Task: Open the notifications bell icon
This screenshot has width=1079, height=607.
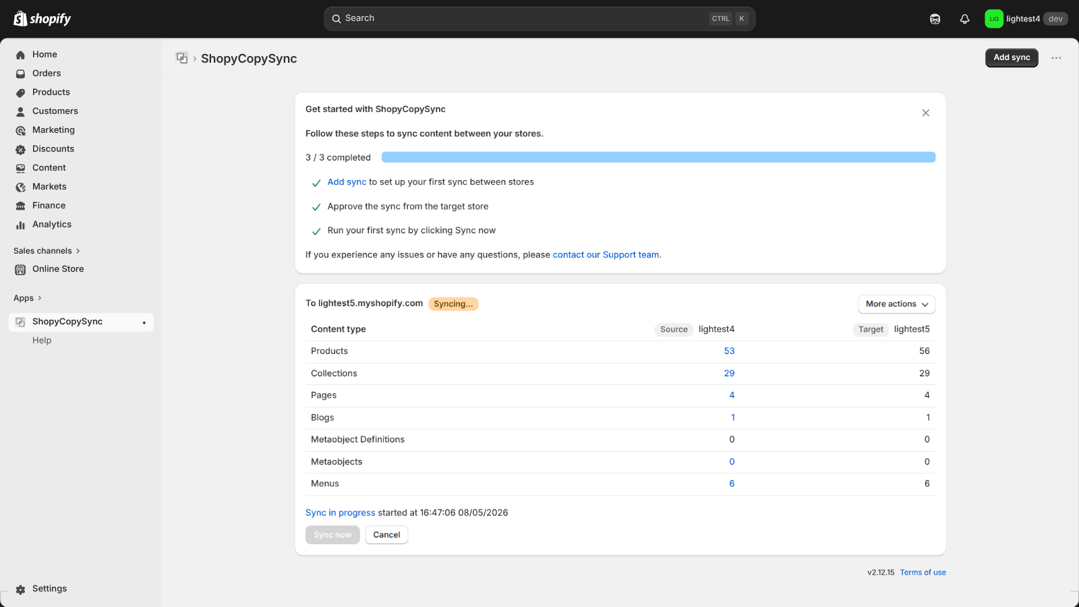Action: (964, 19)
